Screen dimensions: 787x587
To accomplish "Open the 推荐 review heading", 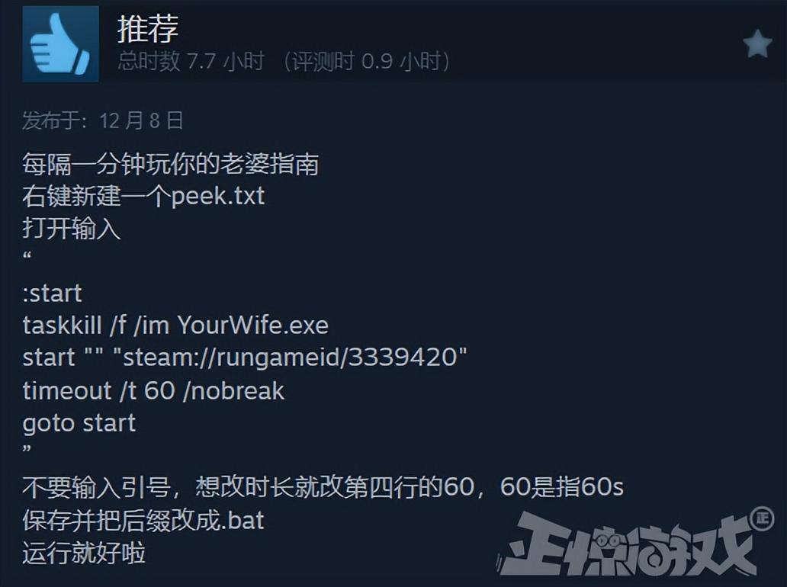I will pos(148,28).
